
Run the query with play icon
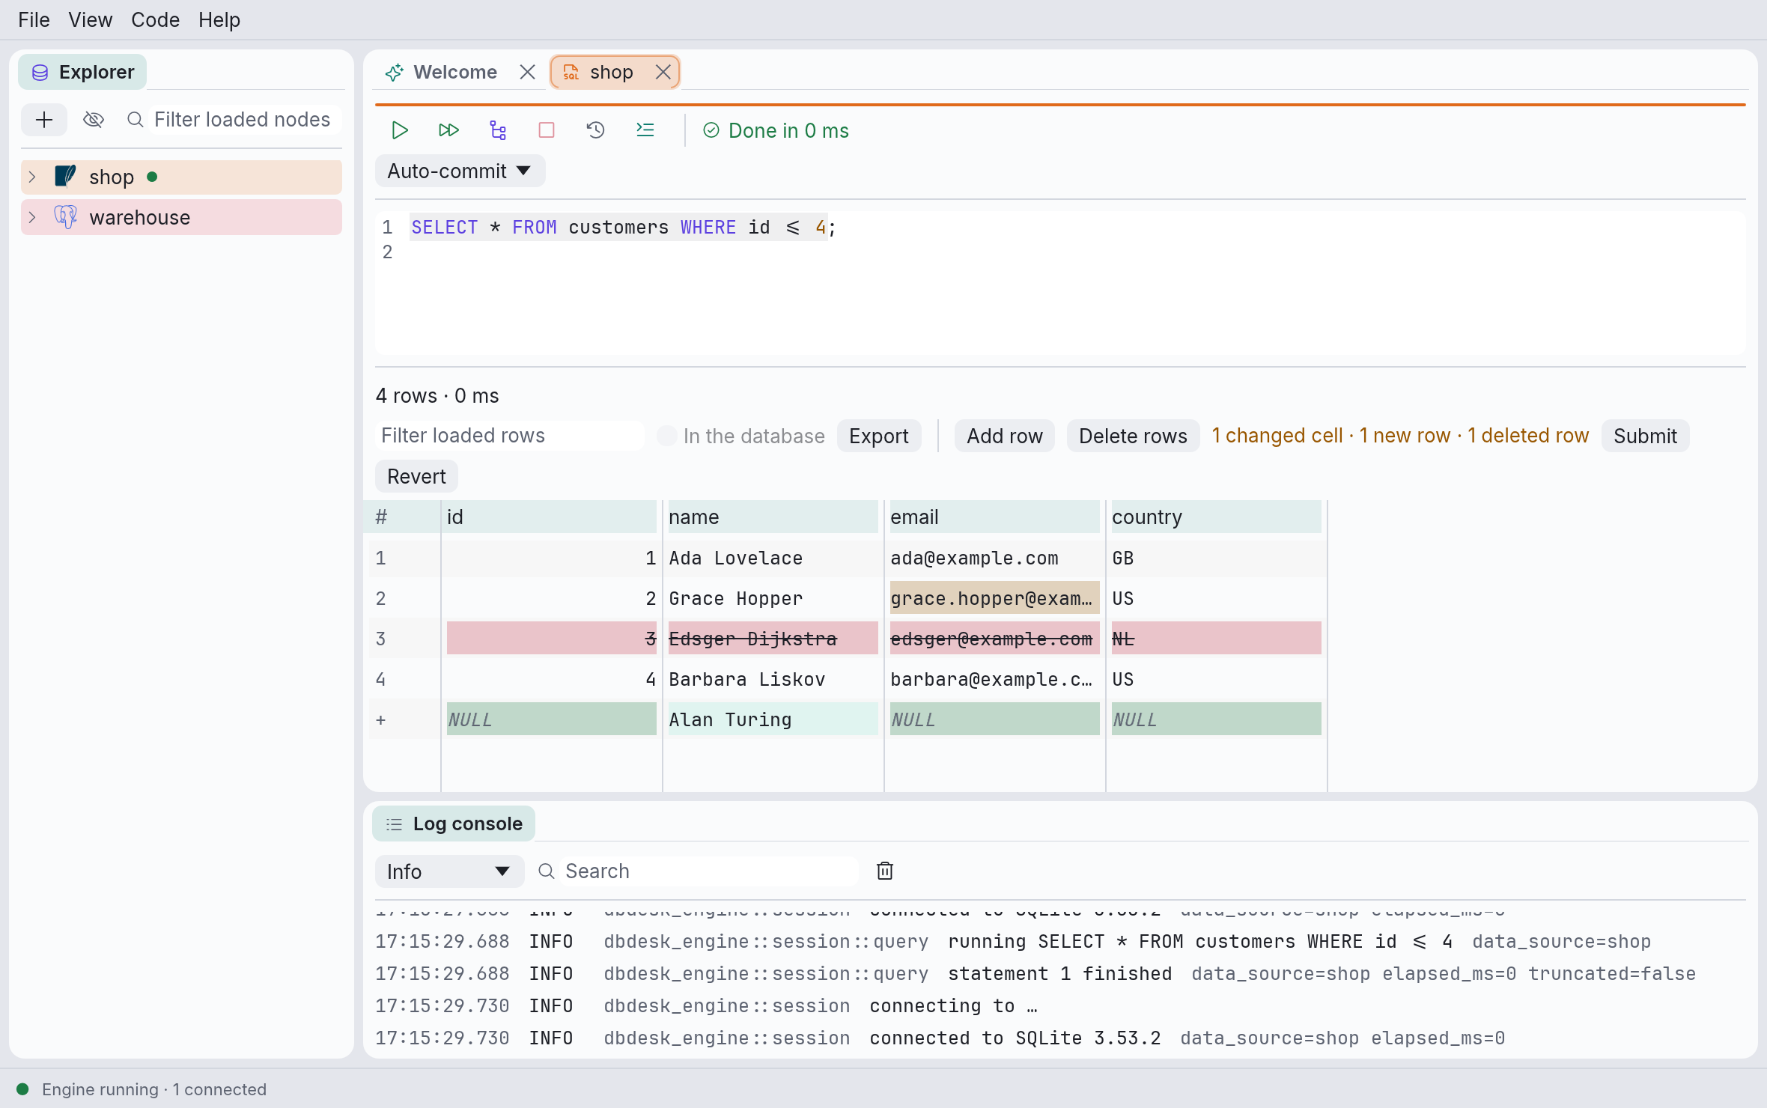[400, 130]
